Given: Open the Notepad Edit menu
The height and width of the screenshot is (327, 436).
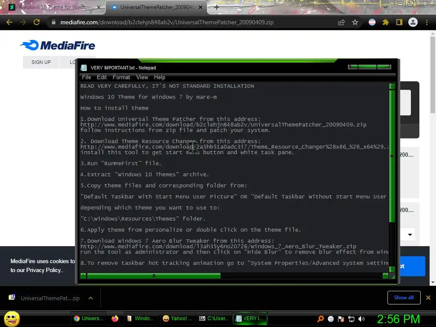Looking at the screenshot, I should point(102,77).
